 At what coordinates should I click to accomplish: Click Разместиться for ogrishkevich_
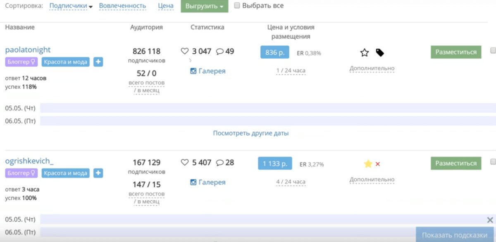(455, 163)
